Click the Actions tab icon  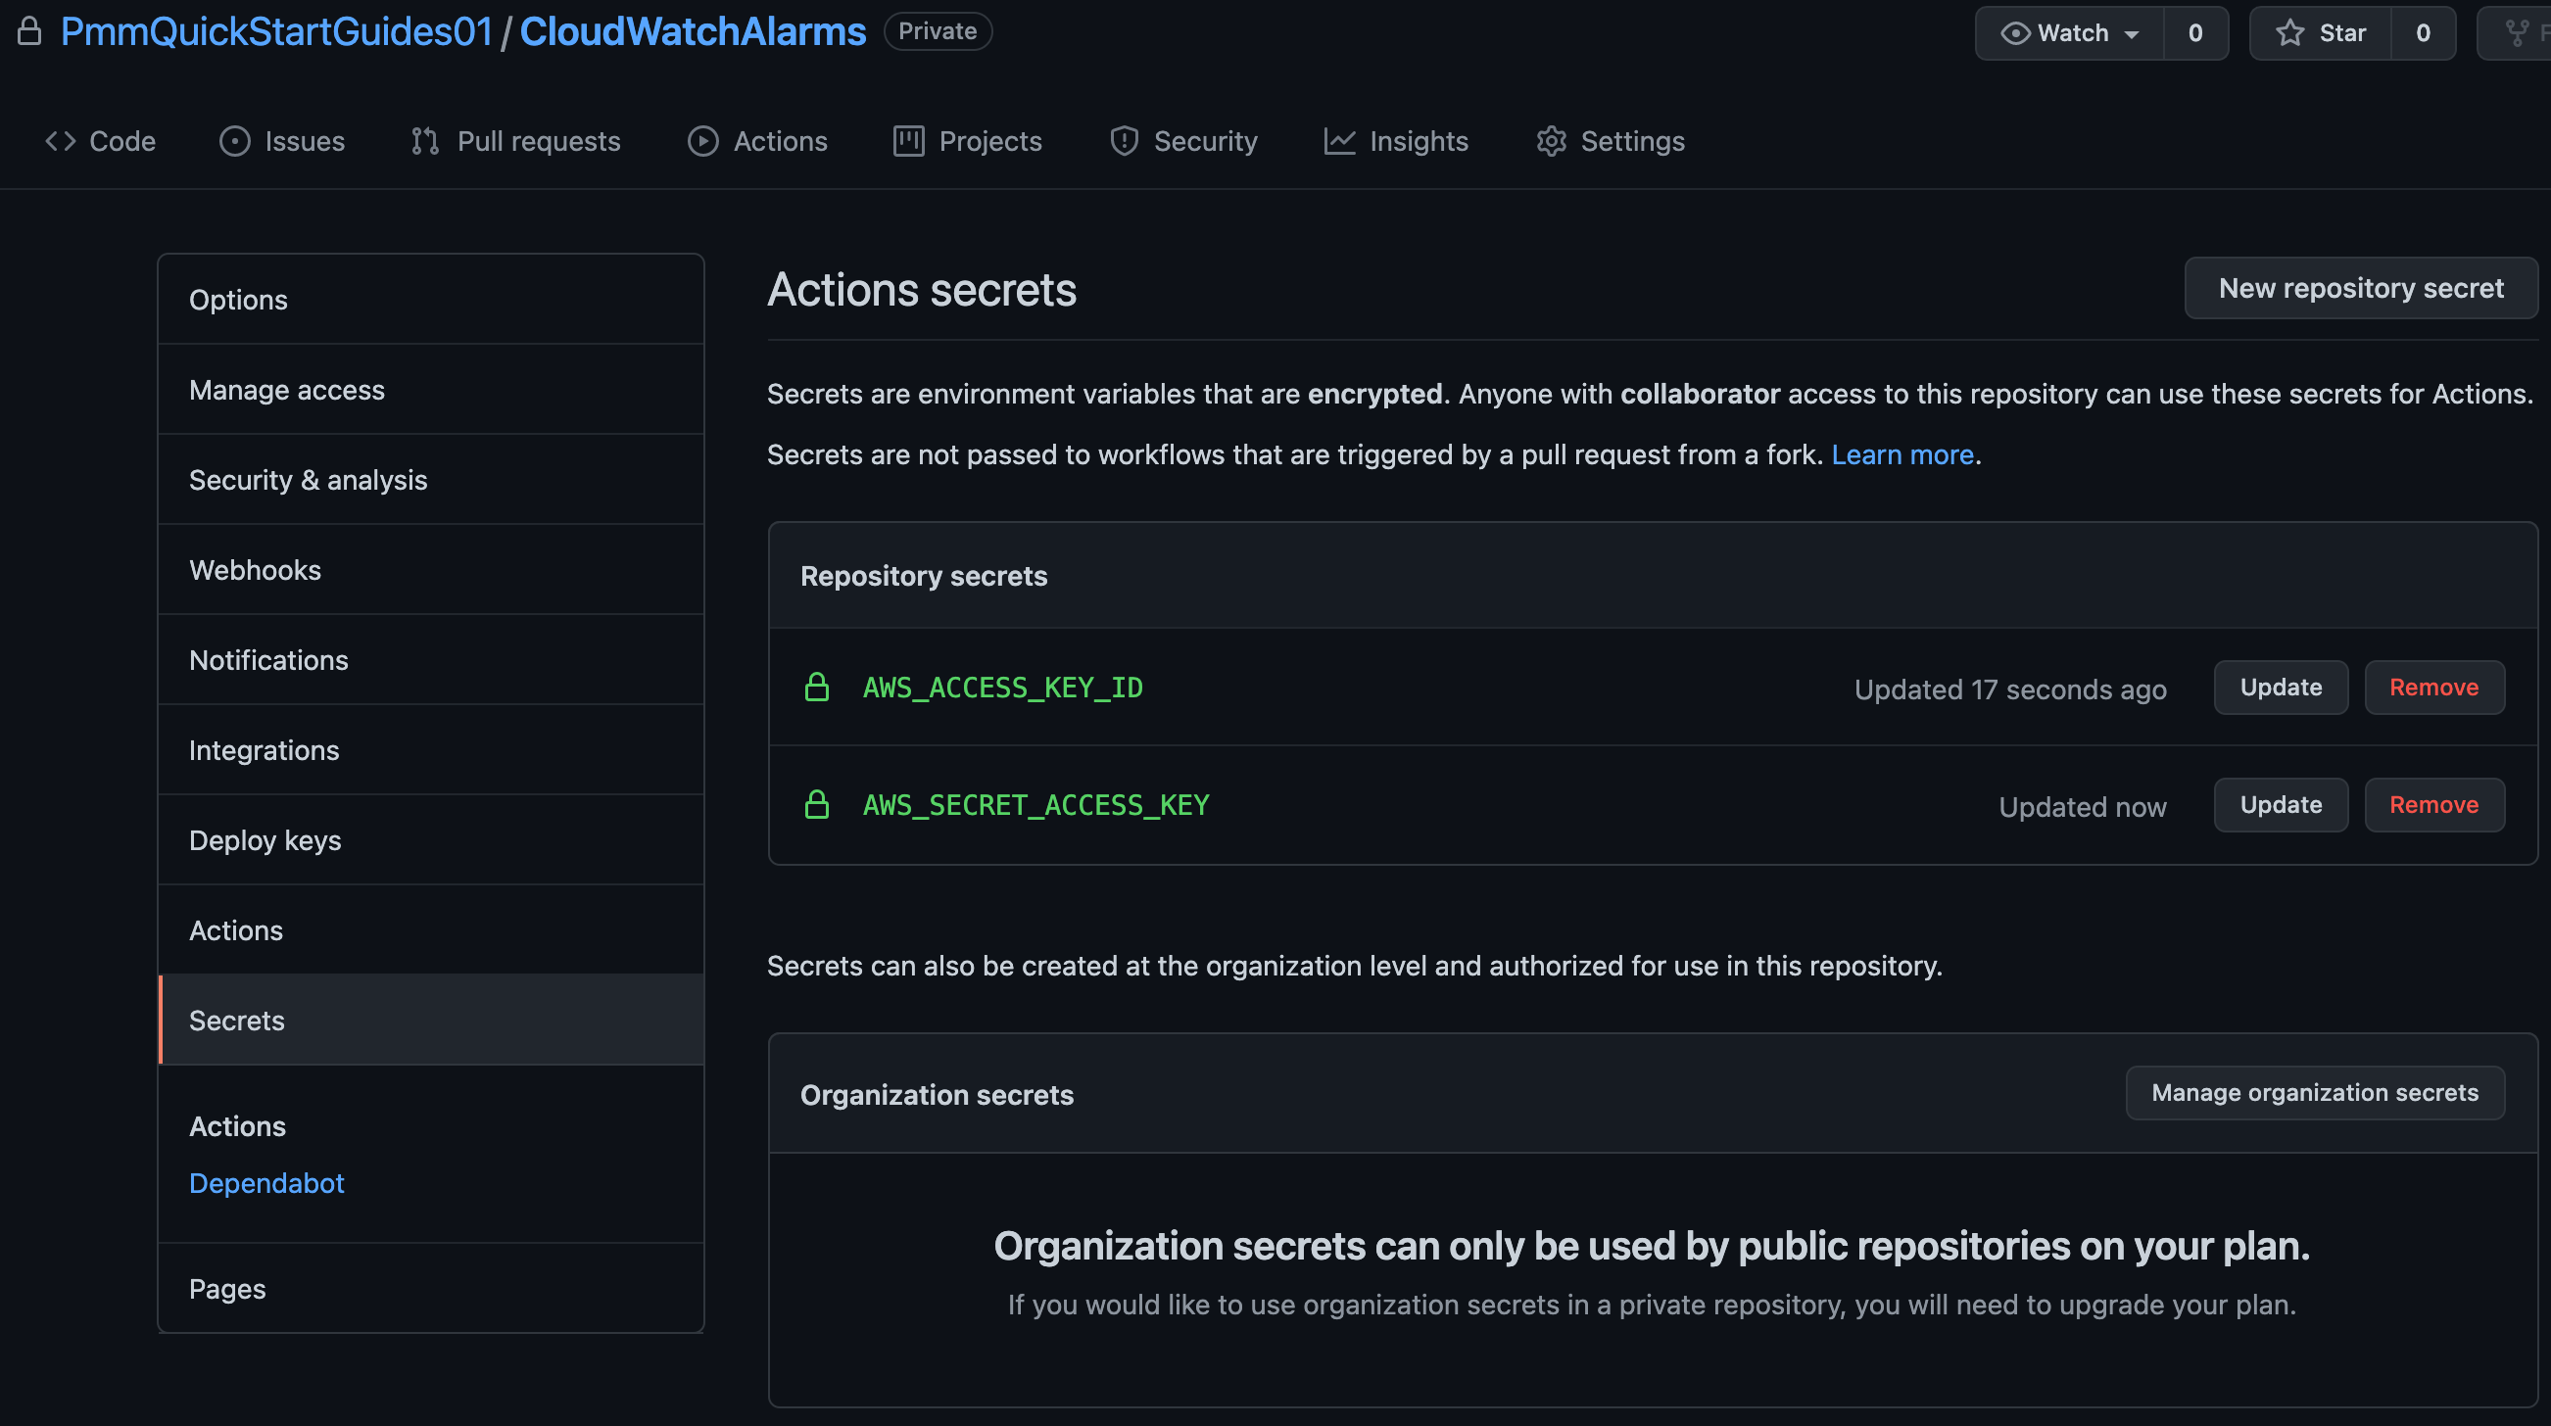[700, 140]
